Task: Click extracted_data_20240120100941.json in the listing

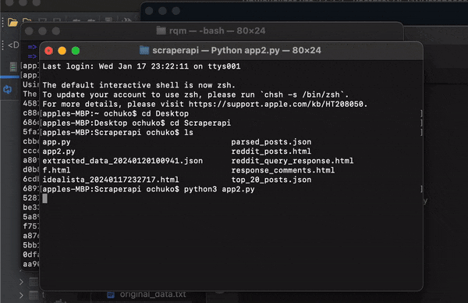Action: pos(122,161)
